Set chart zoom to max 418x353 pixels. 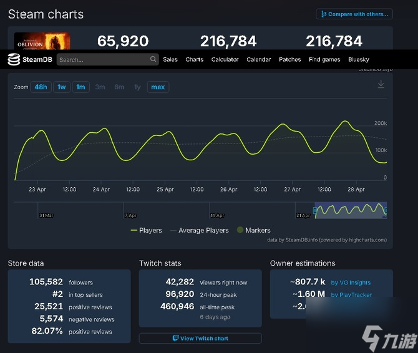(158, 87)
